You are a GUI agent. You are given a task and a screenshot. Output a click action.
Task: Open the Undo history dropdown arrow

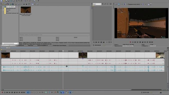pos(27,1)
